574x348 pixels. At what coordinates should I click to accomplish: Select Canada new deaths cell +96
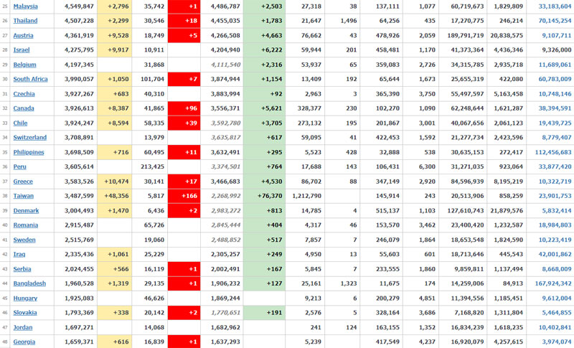[184, 108]
